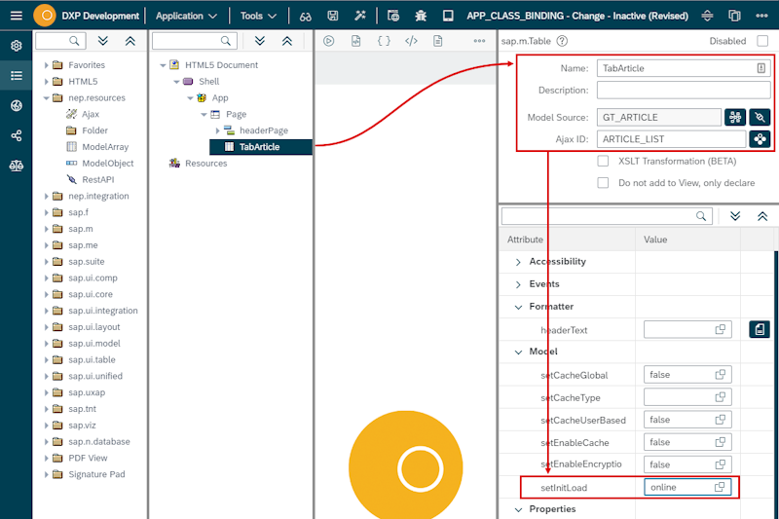Click the sap.m.Table help question mark icon

click(x=562, y=41)
